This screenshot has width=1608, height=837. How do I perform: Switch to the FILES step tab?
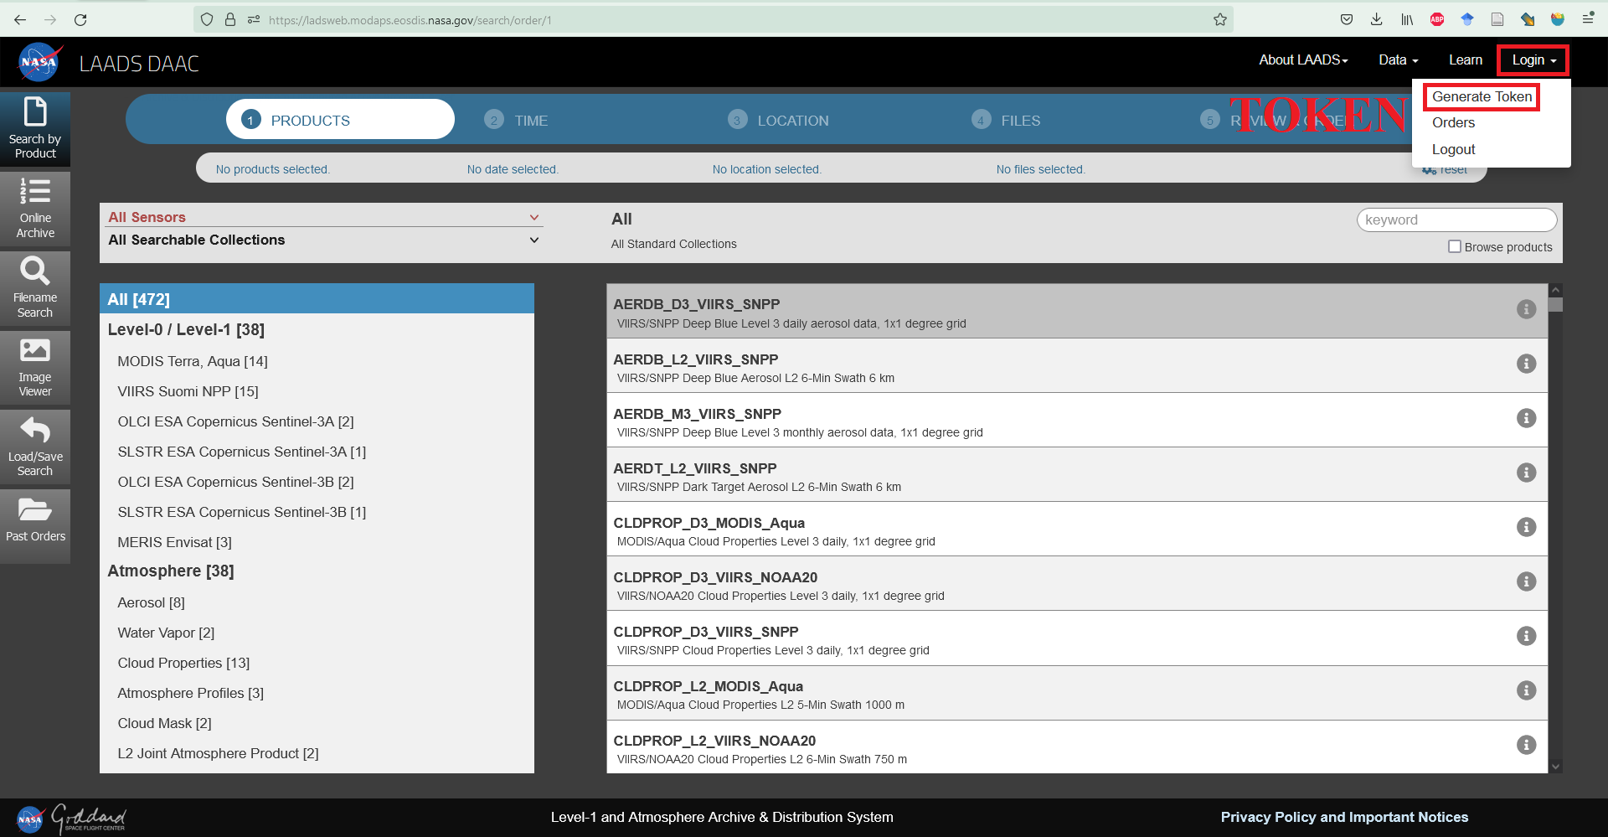point(1006,121)
